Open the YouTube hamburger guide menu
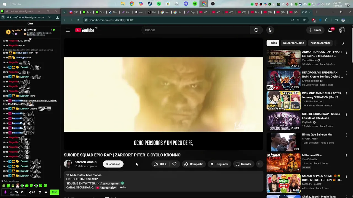353x198 pixels. click(68, 30)
